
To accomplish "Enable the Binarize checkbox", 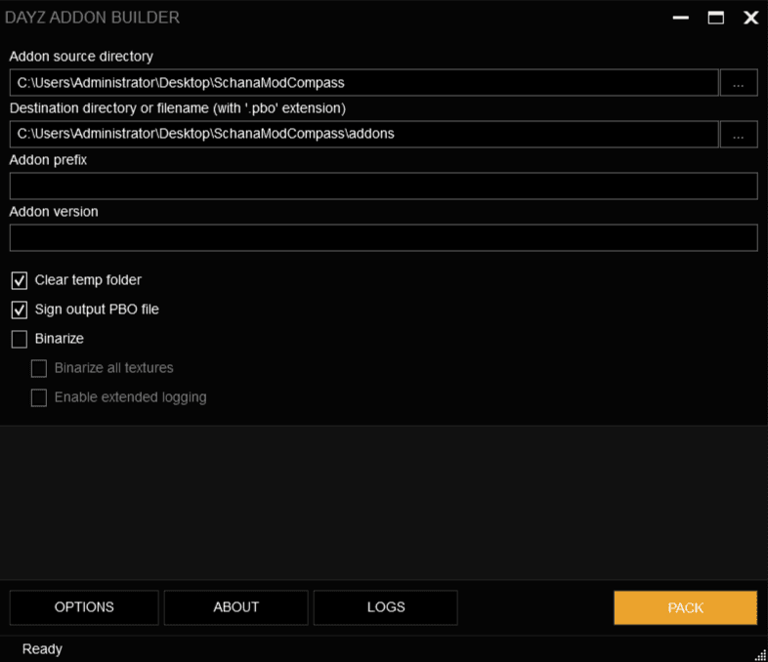I will click(x=20, y=340).
